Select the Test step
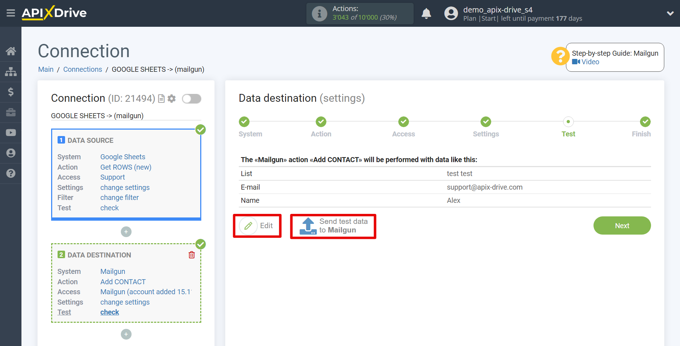 tap(568, 122)
